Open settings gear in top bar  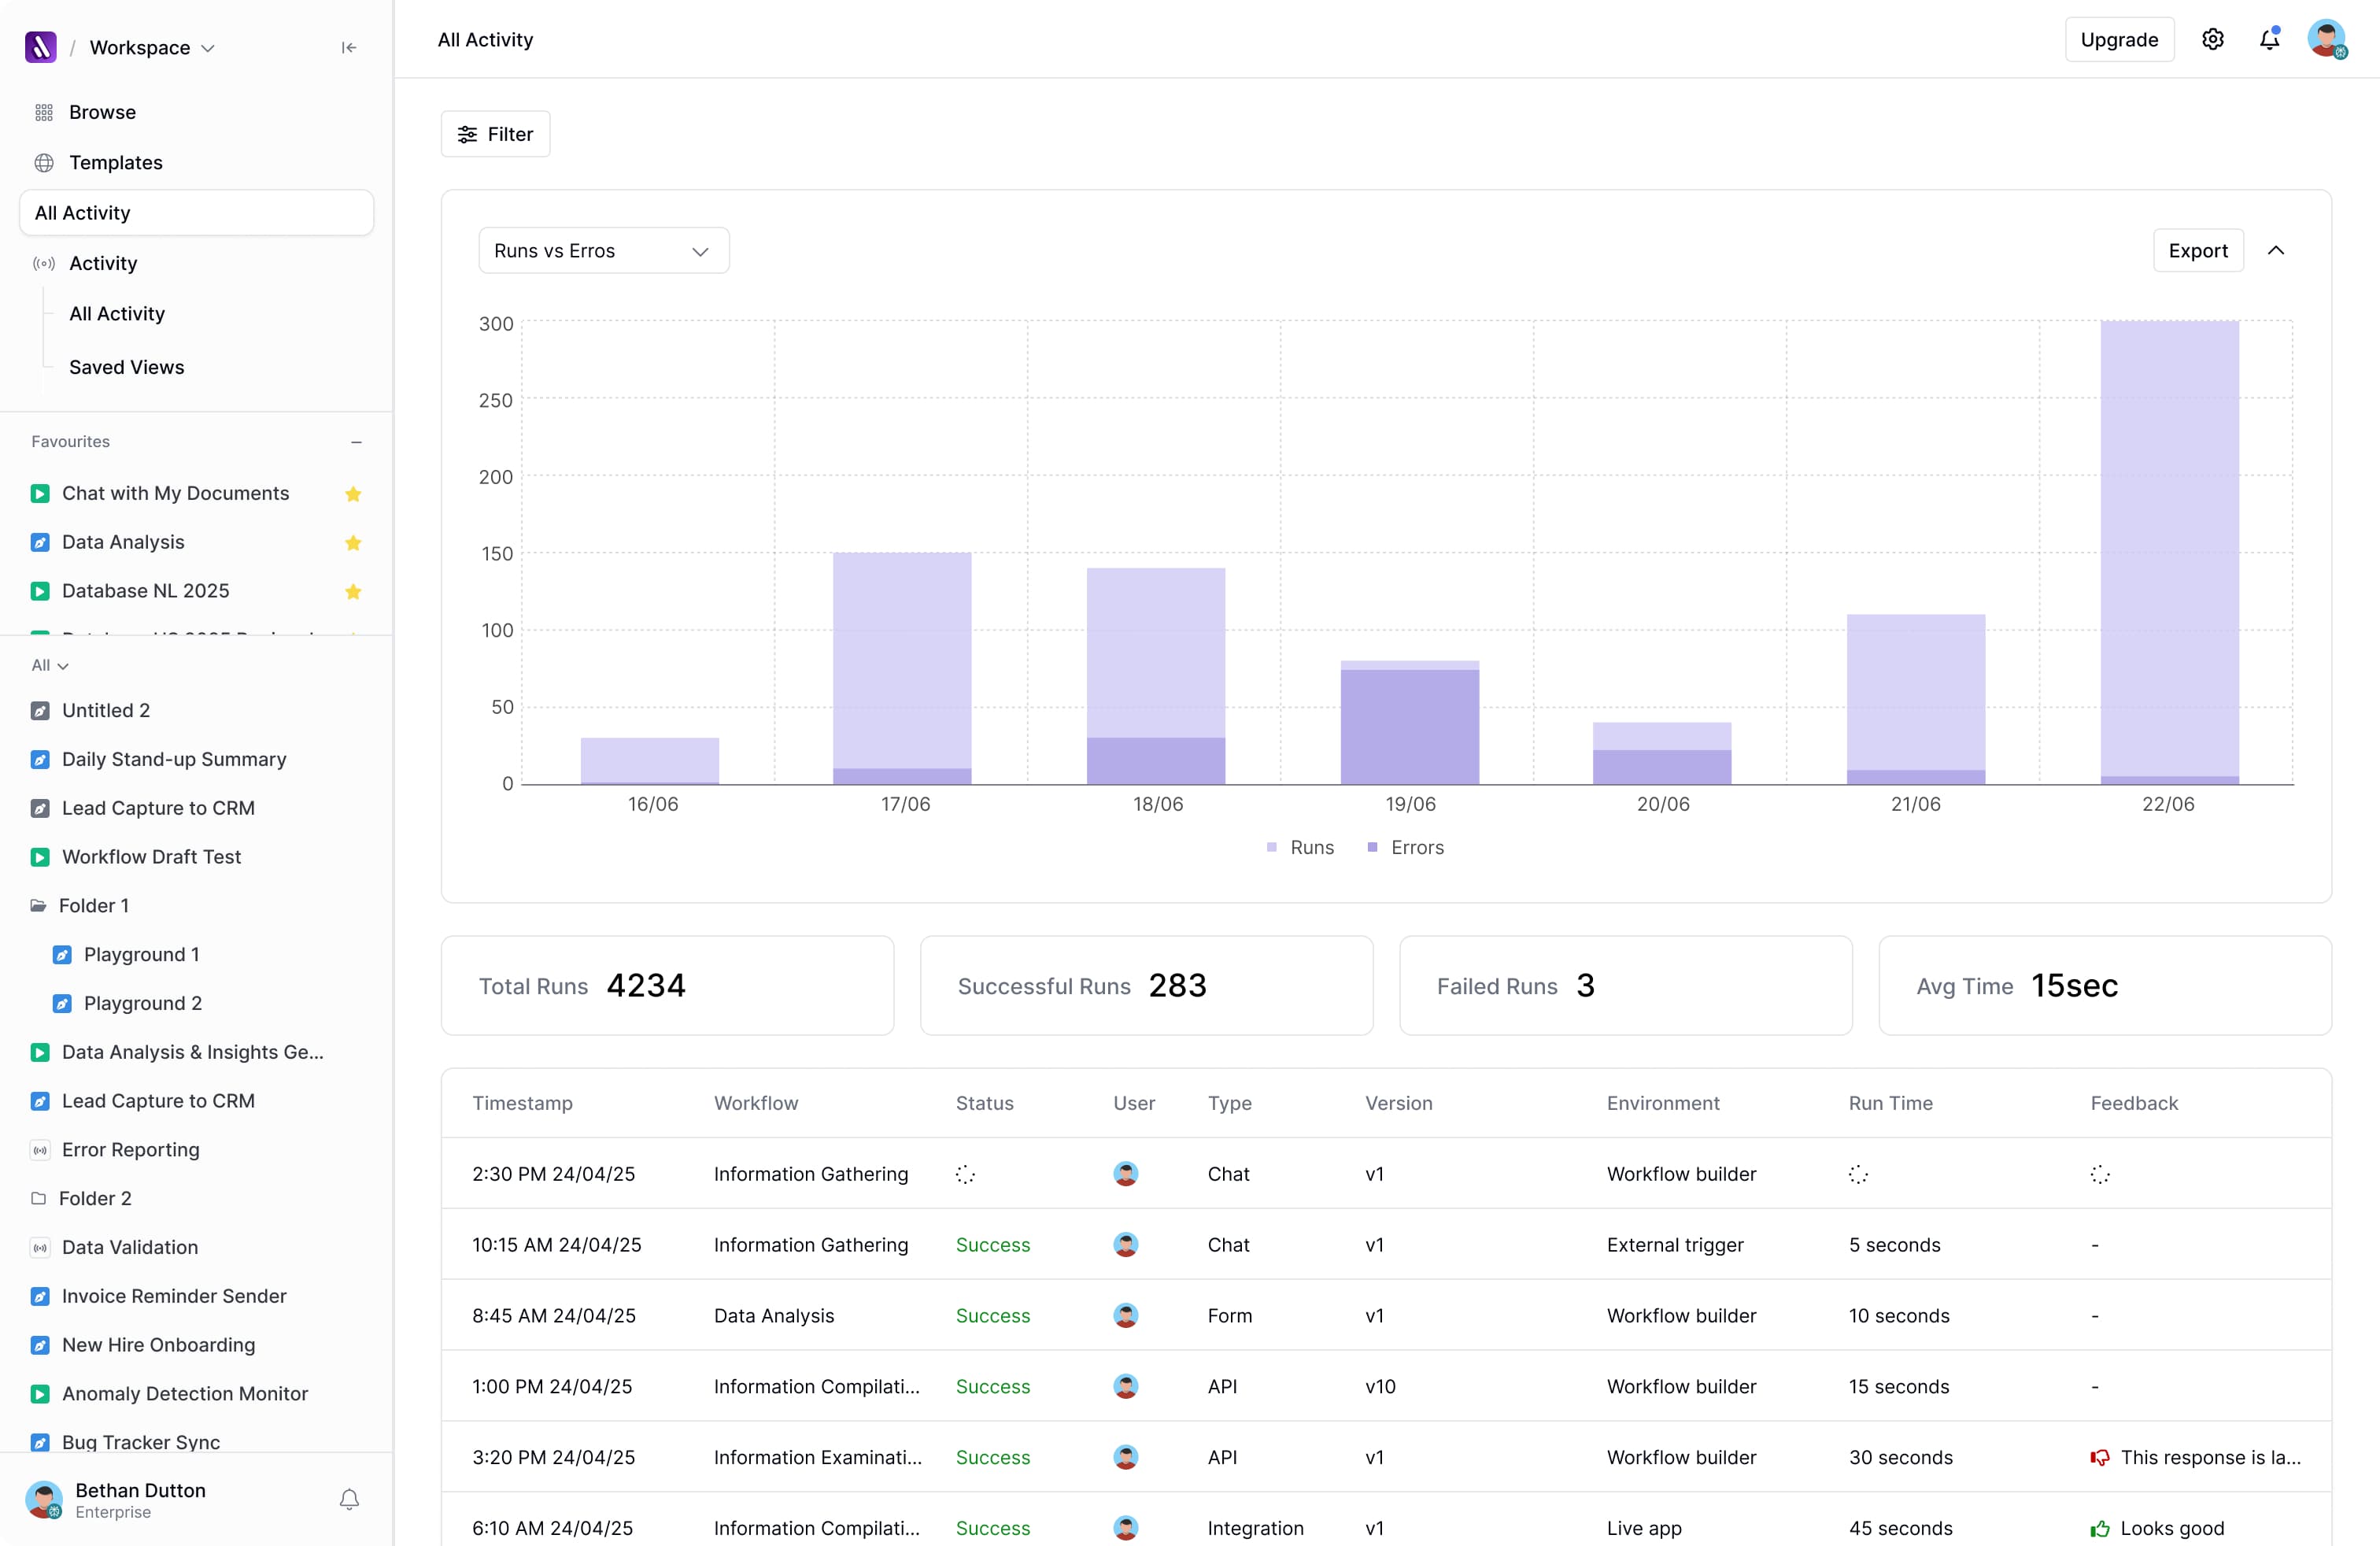[2212, 39]
